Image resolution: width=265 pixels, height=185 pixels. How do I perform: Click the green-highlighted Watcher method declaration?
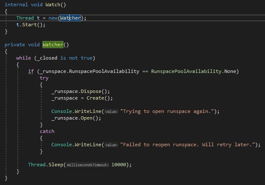coord(53,45)
